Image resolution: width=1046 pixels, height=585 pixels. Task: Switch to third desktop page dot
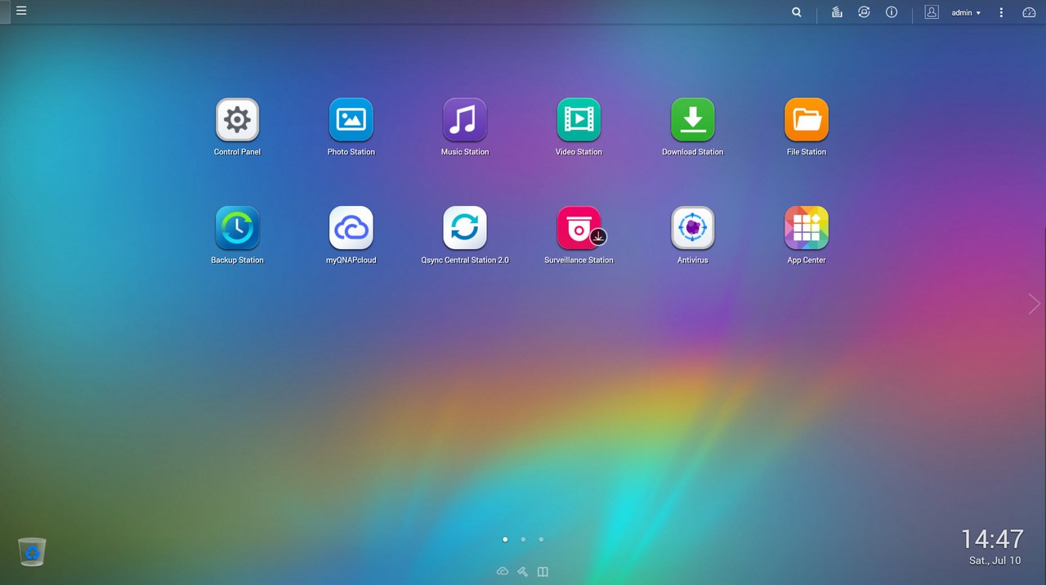(x=541, y=539)
